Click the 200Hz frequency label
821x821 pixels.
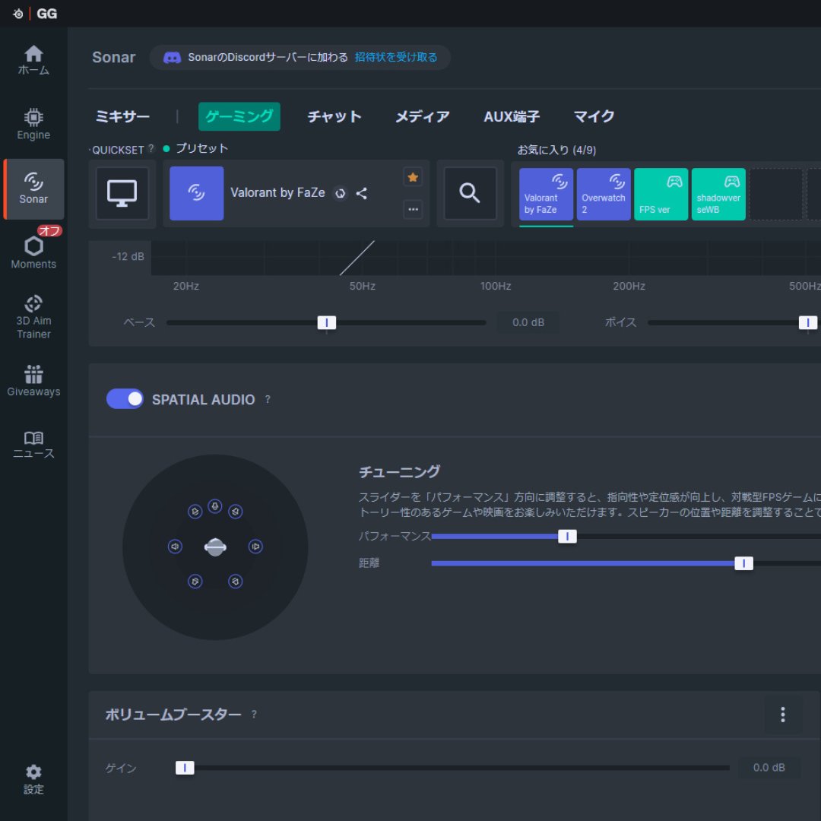629,286
